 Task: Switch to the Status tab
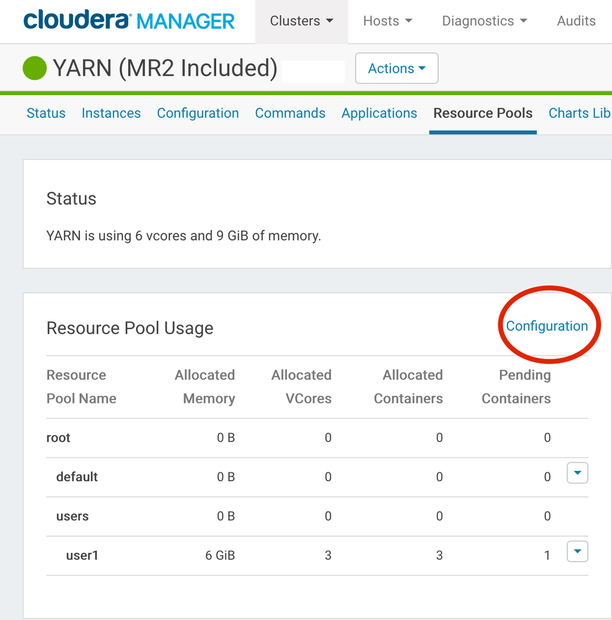point(46,113)
